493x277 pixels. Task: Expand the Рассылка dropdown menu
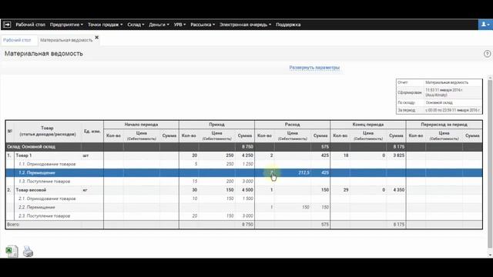[203, 25]
